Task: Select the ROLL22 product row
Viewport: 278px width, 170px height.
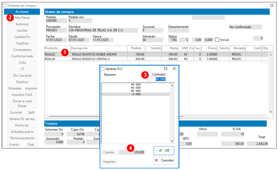Action: coord(156,54)
